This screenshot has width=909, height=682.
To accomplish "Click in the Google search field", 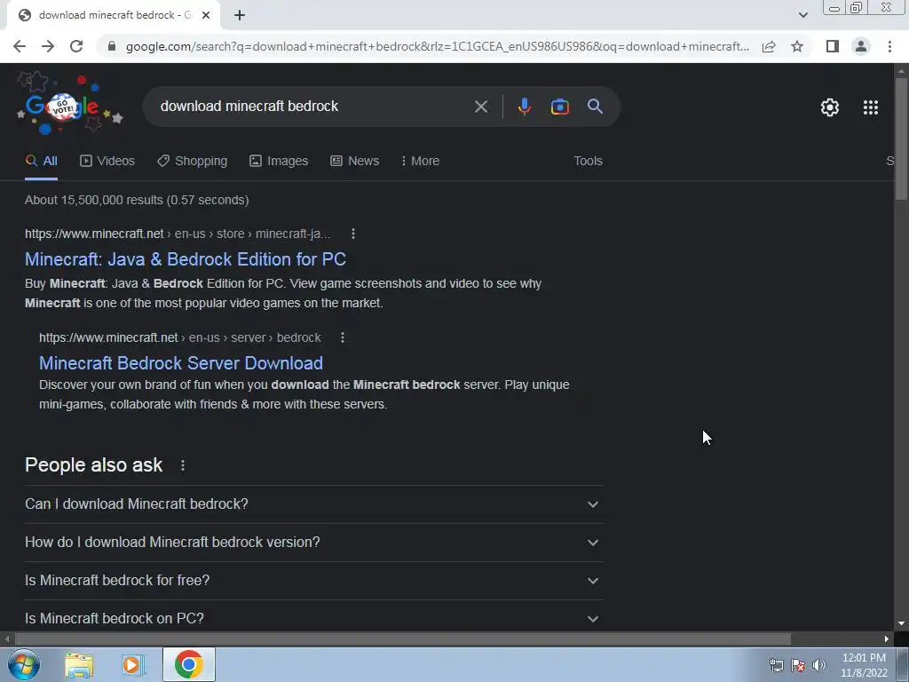I will (x=313, y=107).
